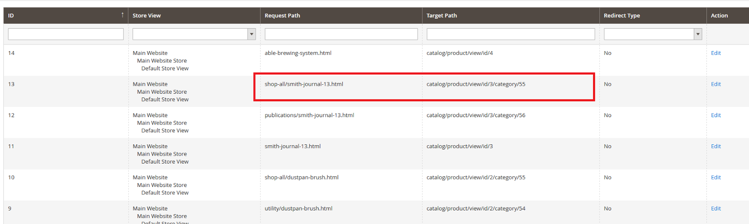Select target path catalog/product/view/id/4
This screenshot has width=749, height=224.
point(459,53)
